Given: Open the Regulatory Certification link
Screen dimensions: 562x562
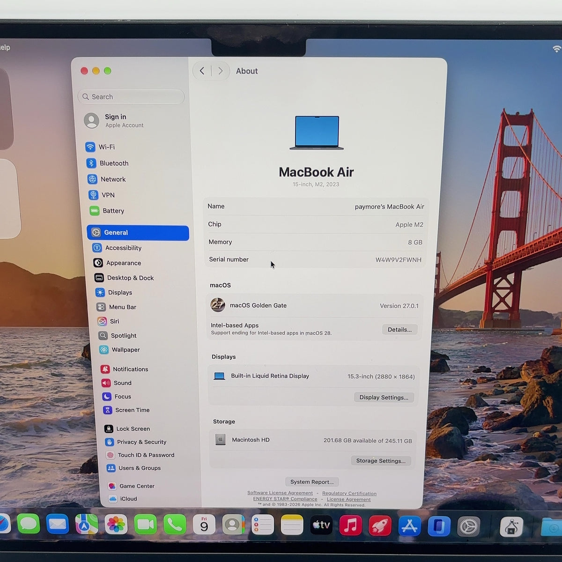Looking at the screenshot, I should 349,493.
